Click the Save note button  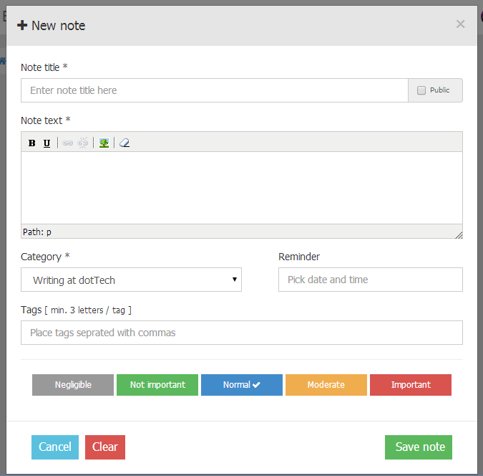coord(419,447)
